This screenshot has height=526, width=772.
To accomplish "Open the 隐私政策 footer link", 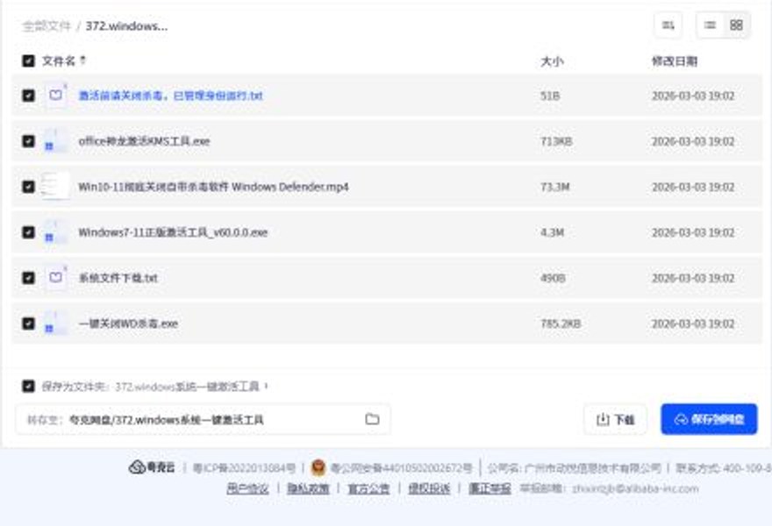I will 308,488.
